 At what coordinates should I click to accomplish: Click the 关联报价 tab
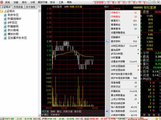(55, 115)
